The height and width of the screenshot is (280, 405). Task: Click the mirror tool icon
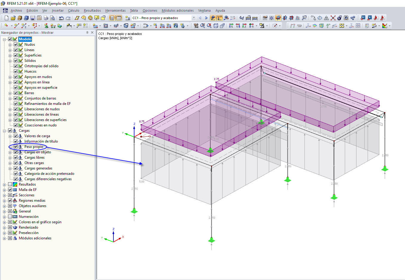click(326, 18)
